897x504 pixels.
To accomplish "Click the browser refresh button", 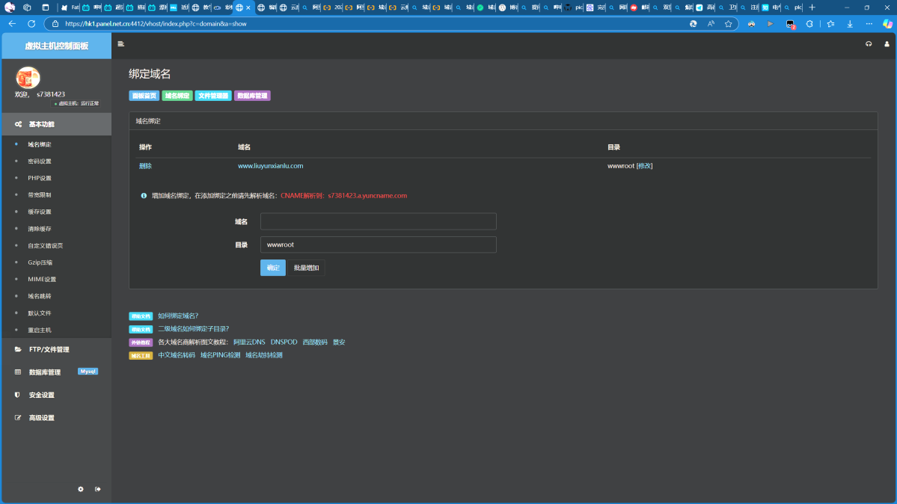I will (x=31, y=24).
